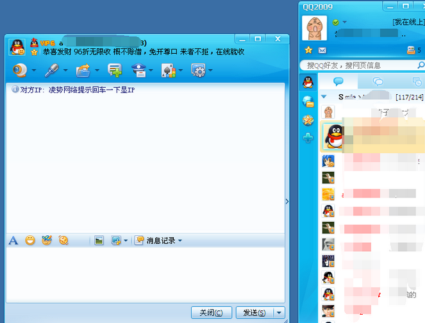
Task: Switch to groups tab with double bubbles
Action: pos(378,81)
